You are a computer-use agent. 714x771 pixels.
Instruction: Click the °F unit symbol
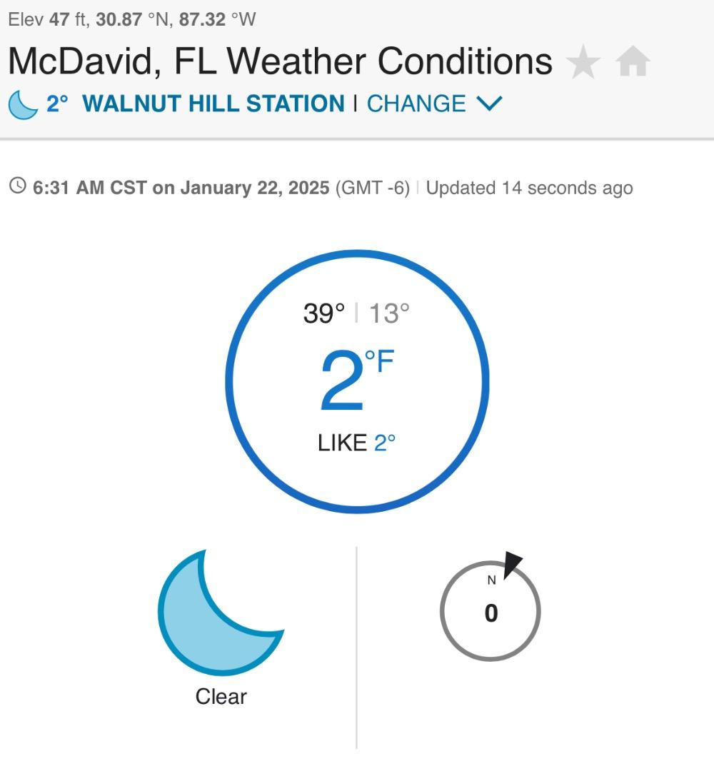click(379, 362)
